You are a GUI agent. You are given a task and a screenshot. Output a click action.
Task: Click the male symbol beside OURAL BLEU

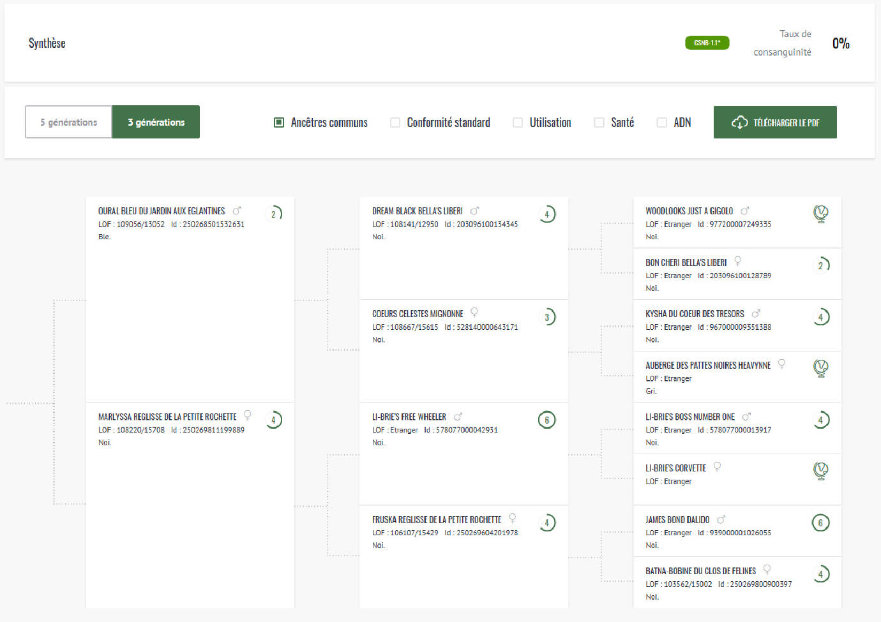(x=237, y=211)
